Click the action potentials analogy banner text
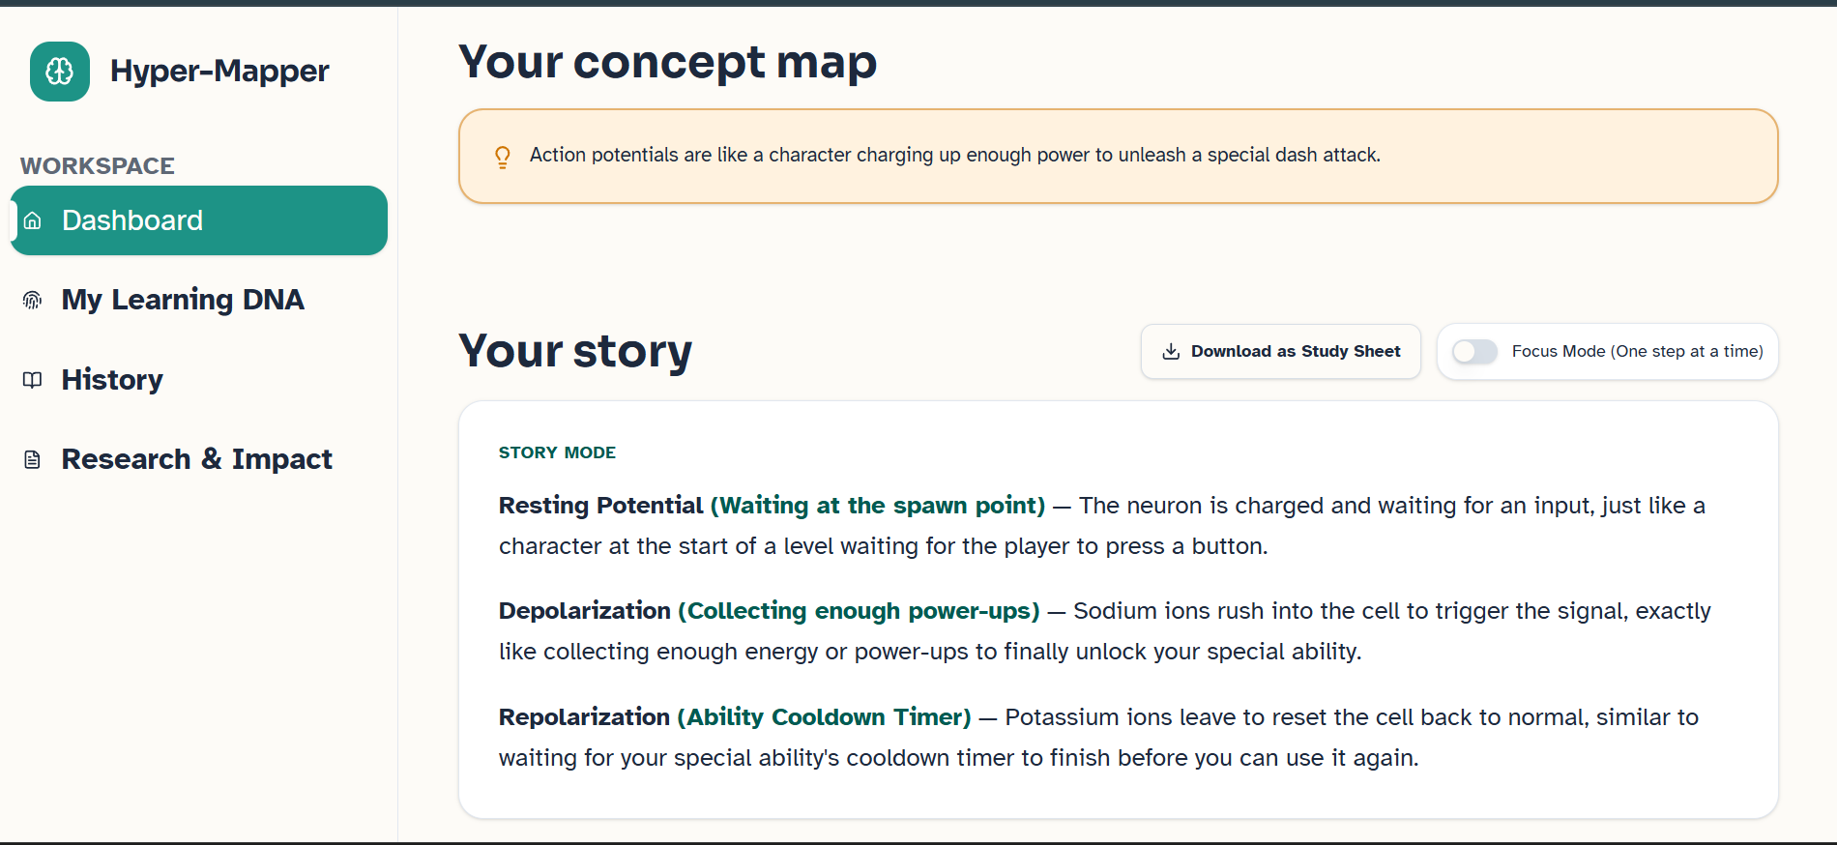Viewport: 1837px width, 845px height. pos(954,155)
